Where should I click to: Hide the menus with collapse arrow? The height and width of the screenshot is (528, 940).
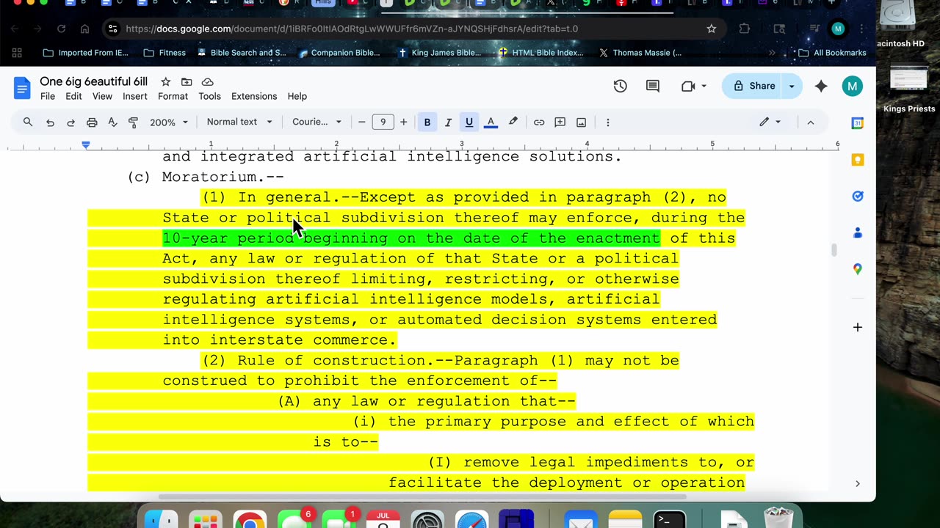pos(811,122)
